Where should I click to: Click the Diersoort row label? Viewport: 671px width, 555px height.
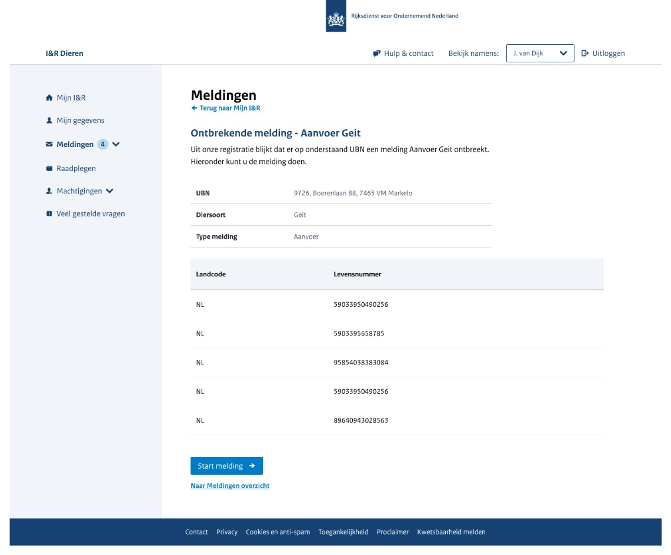(211, 215)
